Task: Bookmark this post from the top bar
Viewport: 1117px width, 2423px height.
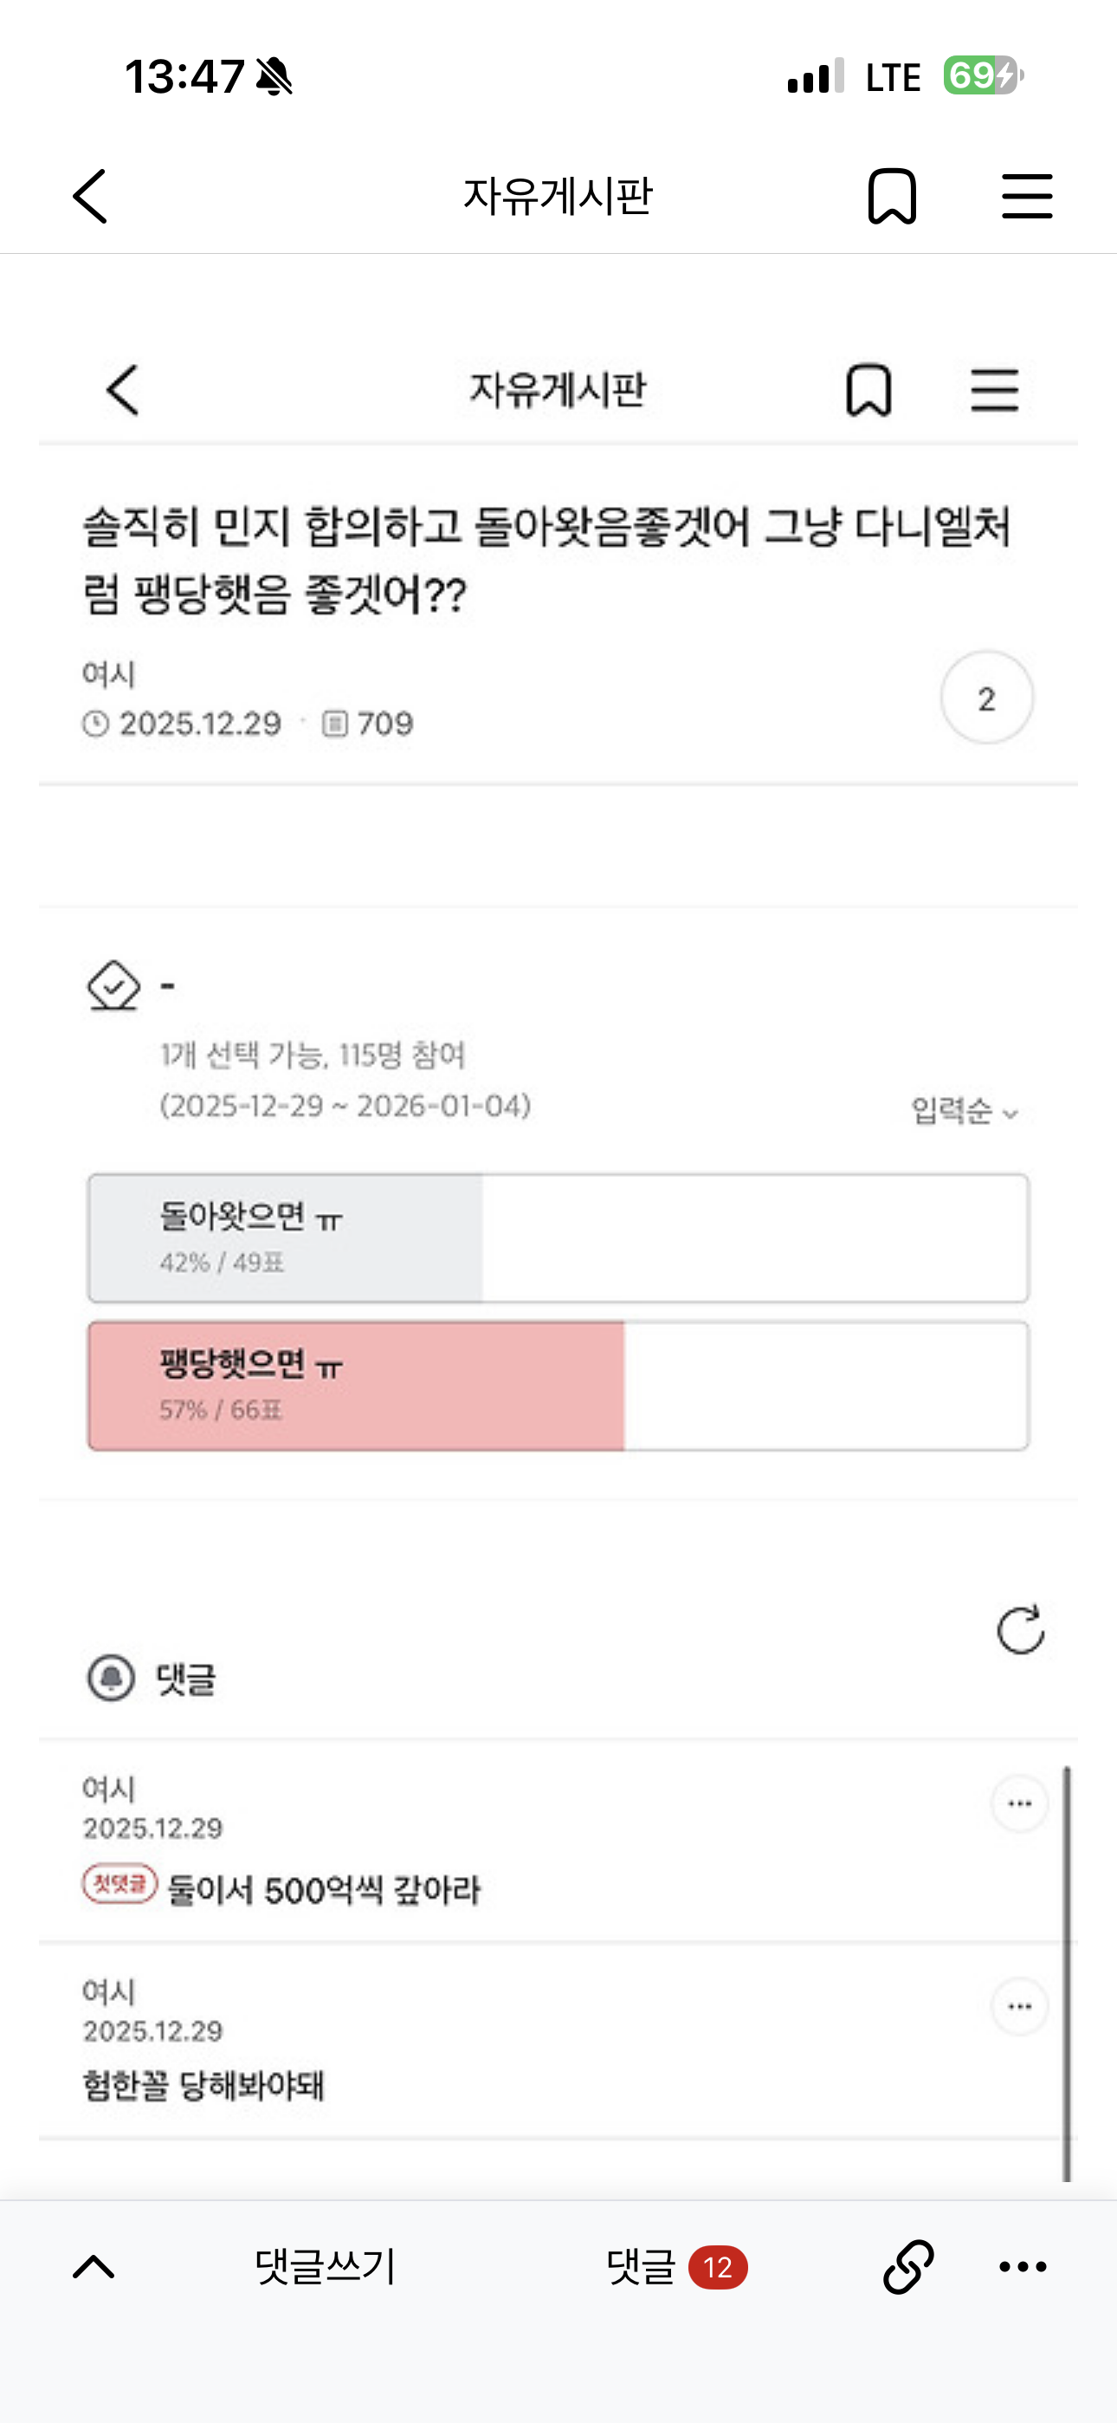Action: pos(890,197)
